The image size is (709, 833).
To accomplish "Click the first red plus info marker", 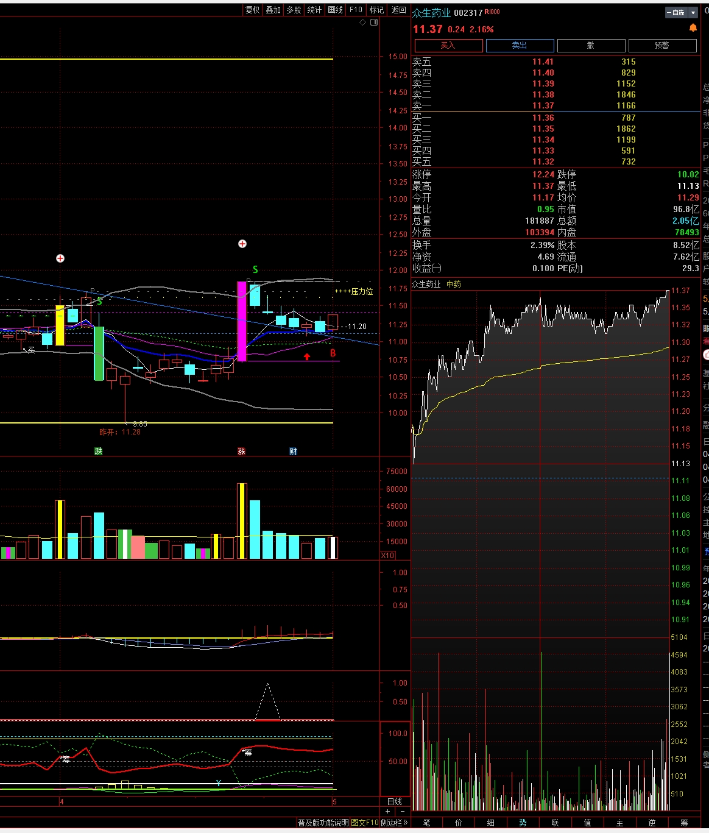I will click(x=60, y=258).
